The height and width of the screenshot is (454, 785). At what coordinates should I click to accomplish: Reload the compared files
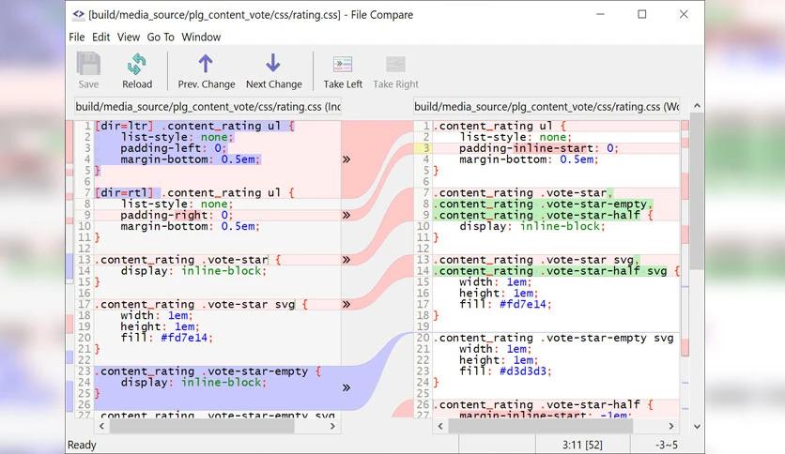(137, 70)
